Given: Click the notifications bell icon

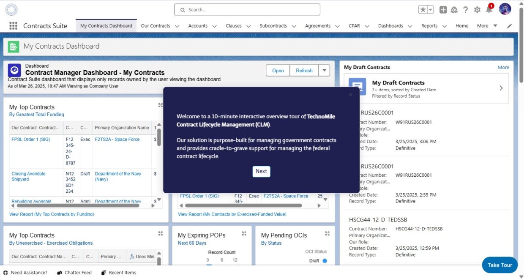Looking at the screenshot, I should point(489,10).
